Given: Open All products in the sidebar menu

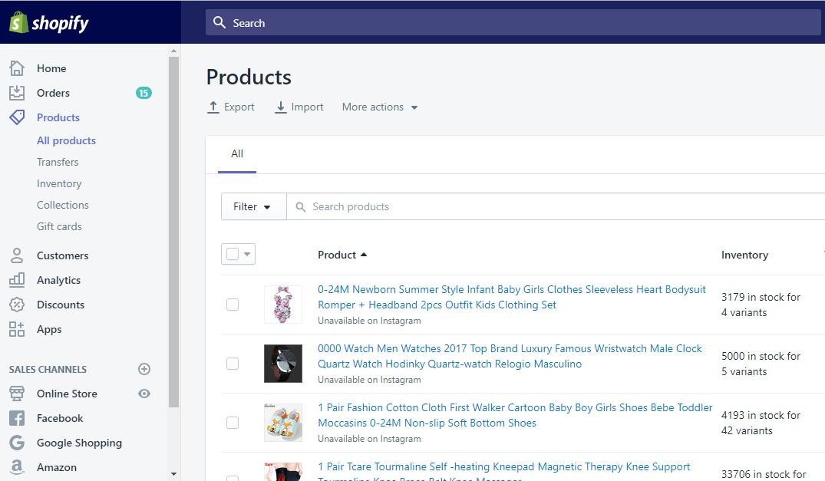Looking at the screenshot, I should (x=66, y=140).
